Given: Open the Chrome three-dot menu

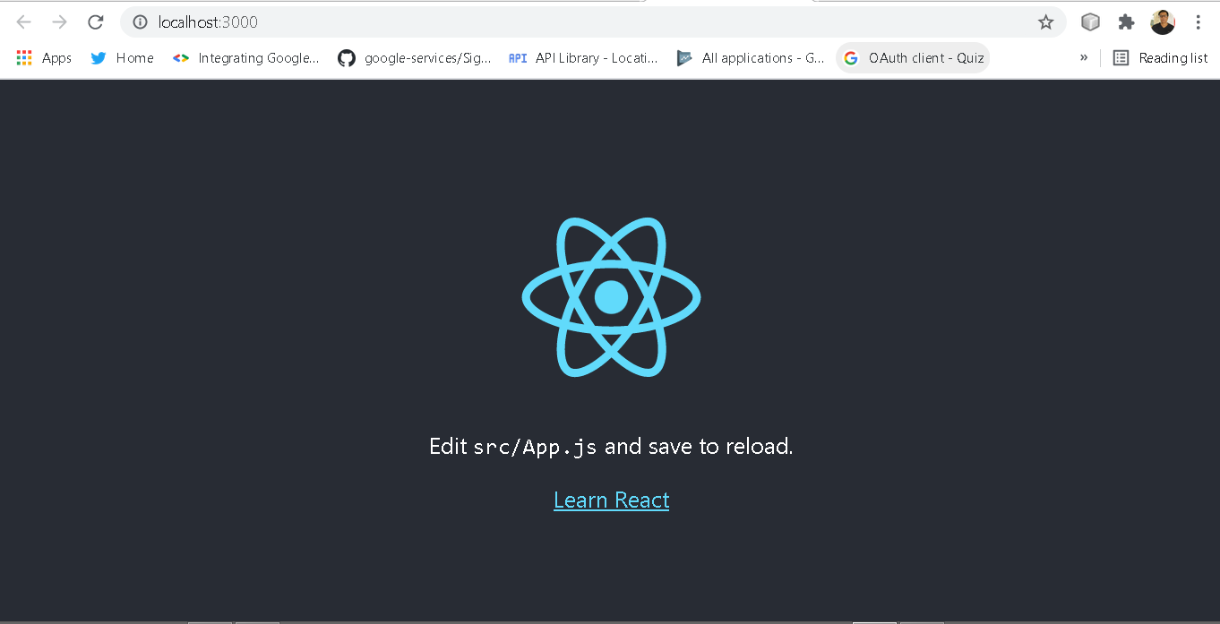Looking at the screenshot, I should (x=1199, y=22).
